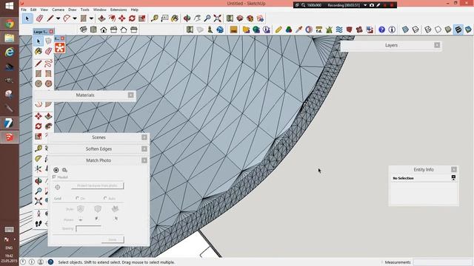Click the orange extension icon in floating toolbar

tap(60, 47)
